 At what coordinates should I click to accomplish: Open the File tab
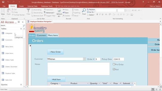pyautogui.click(x=4, y=6)
